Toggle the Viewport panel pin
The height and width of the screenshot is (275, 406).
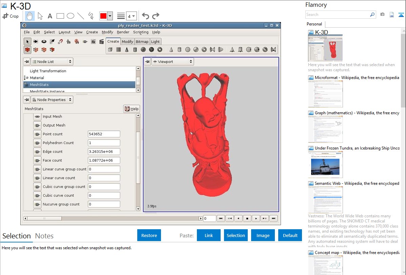coord(147,62)
